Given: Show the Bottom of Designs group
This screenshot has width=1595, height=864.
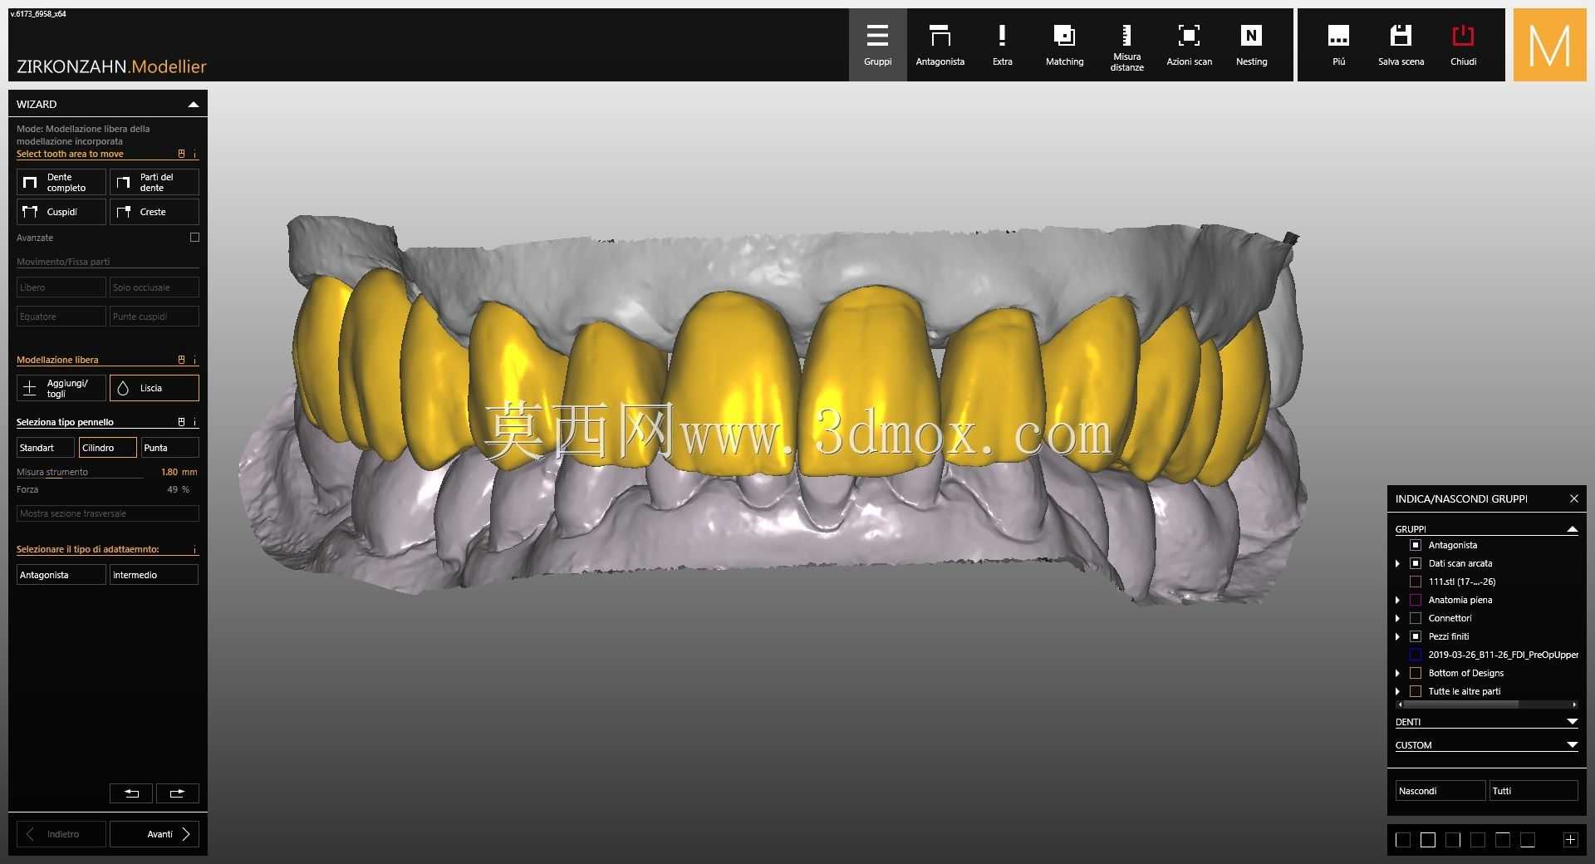Looking at the screenshot, I should tap(1416, 673).
